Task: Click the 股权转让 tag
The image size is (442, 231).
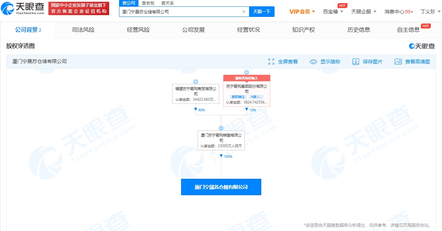Action: point(238,97)
